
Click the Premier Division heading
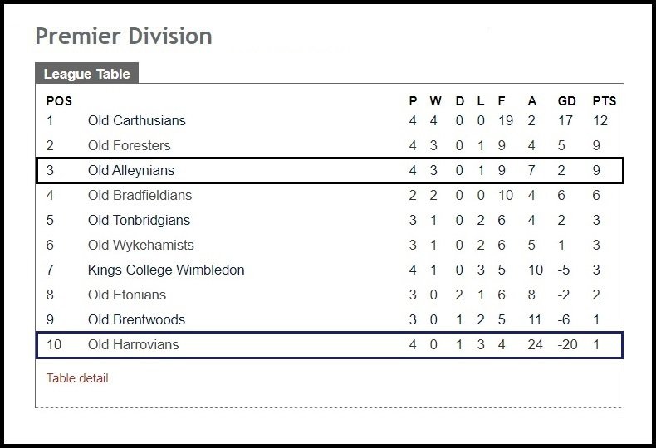click(x=124, y=36)
